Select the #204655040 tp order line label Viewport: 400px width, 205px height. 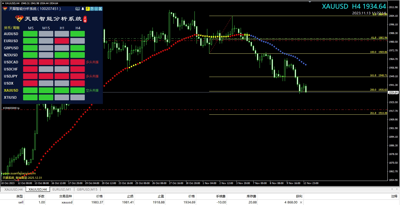pos(11,108)
